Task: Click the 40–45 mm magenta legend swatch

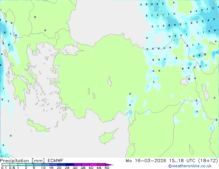Action: coord(94,165)
